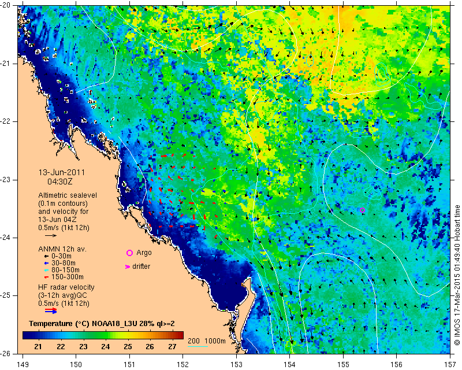Click the '(3-12h avg)QC' legend text
Screen dimensions: 462x370
pos(62,295)
